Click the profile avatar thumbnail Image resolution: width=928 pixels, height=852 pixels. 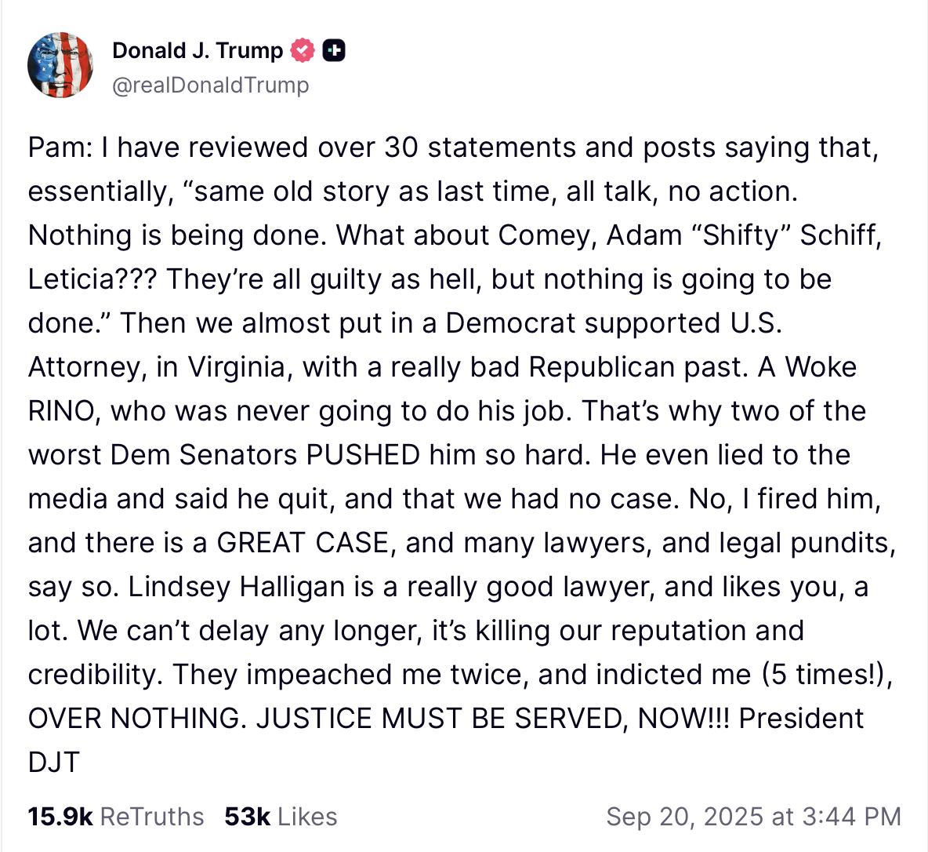(60, 65)
